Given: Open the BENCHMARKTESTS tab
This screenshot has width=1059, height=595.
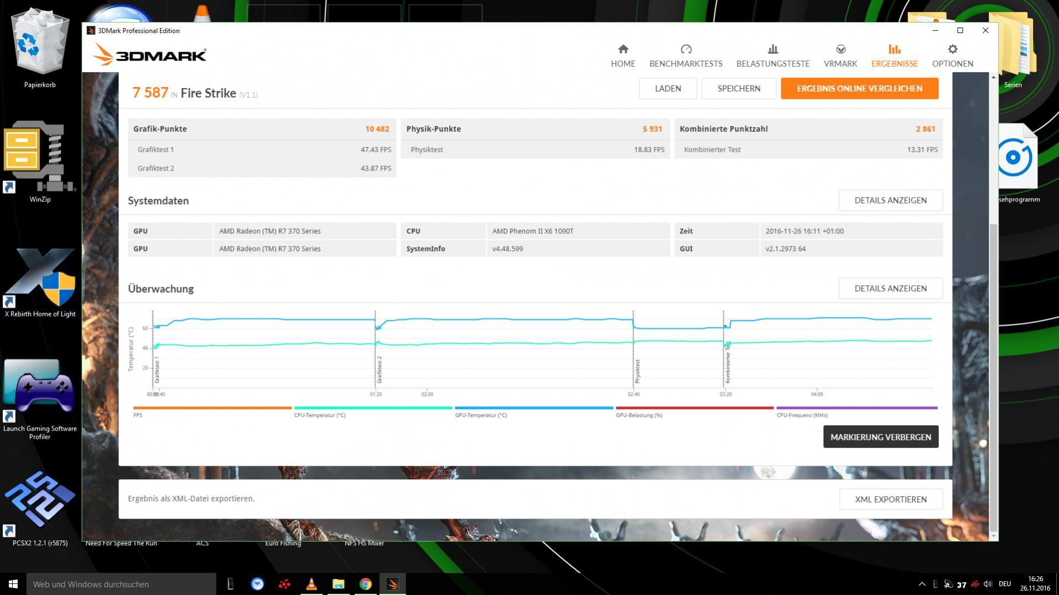Looking at the screenshot, I should (686, 56).
